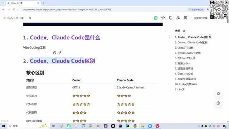229x129 pixels.
Task: Open the tab search dropdown chevron
Action: [x=3, y=3]
